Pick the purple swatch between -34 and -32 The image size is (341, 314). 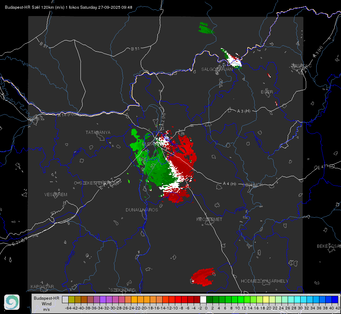pyautogui.click(x=103, y=300)
